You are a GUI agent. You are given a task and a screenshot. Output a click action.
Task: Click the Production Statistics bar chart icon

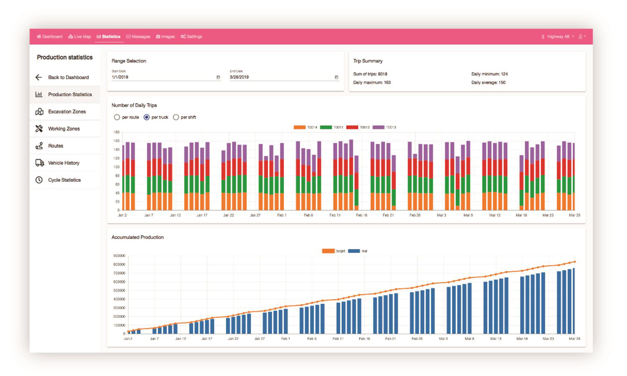pos(39,94)
